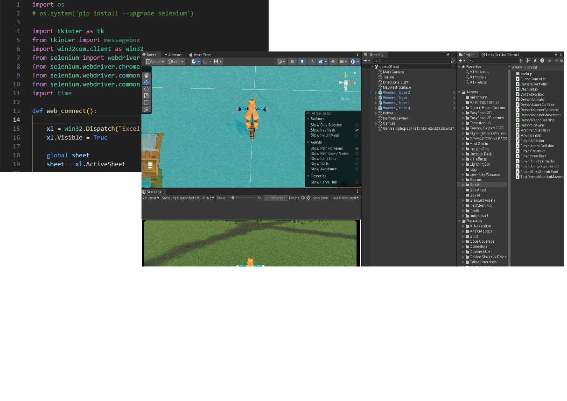The height and width of the screenshot is (401, 567).
Task: Select the Scale tool in Scene toolbar
Action: 147,96
